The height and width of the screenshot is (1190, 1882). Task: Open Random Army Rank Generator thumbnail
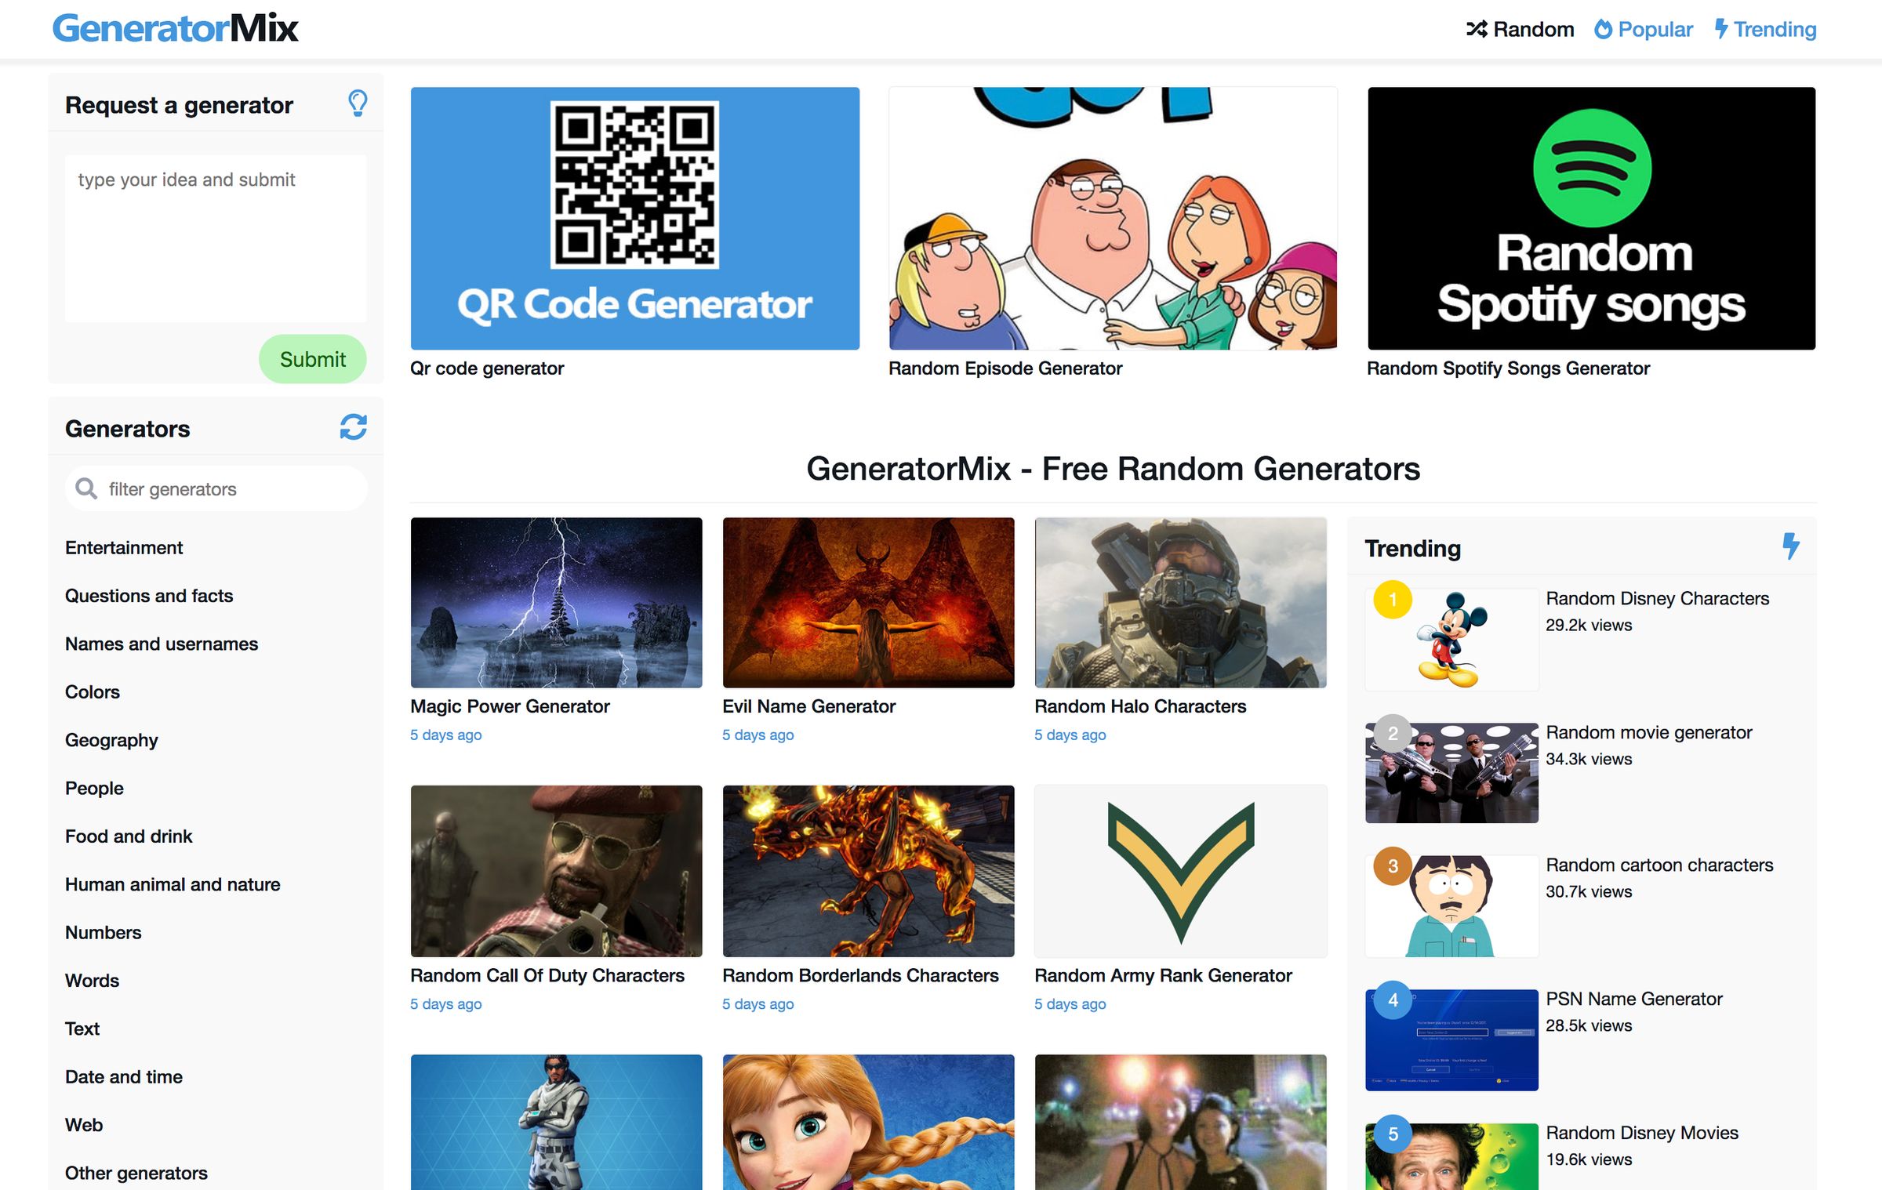1180,870
